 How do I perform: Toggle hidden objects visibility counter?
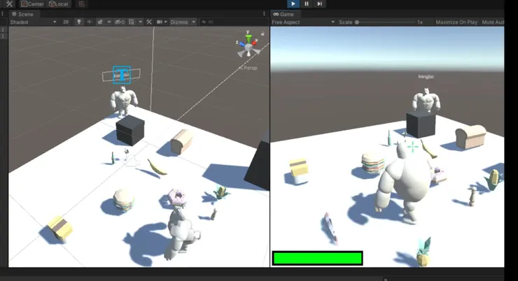coord(120,22)
